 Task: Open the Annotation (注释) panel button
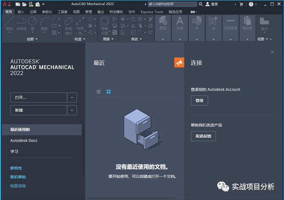(x=180, y=28)
